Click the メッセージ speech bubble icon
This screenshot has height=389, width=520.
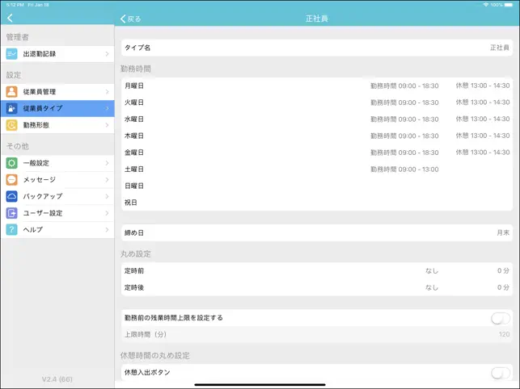[11, 179]
